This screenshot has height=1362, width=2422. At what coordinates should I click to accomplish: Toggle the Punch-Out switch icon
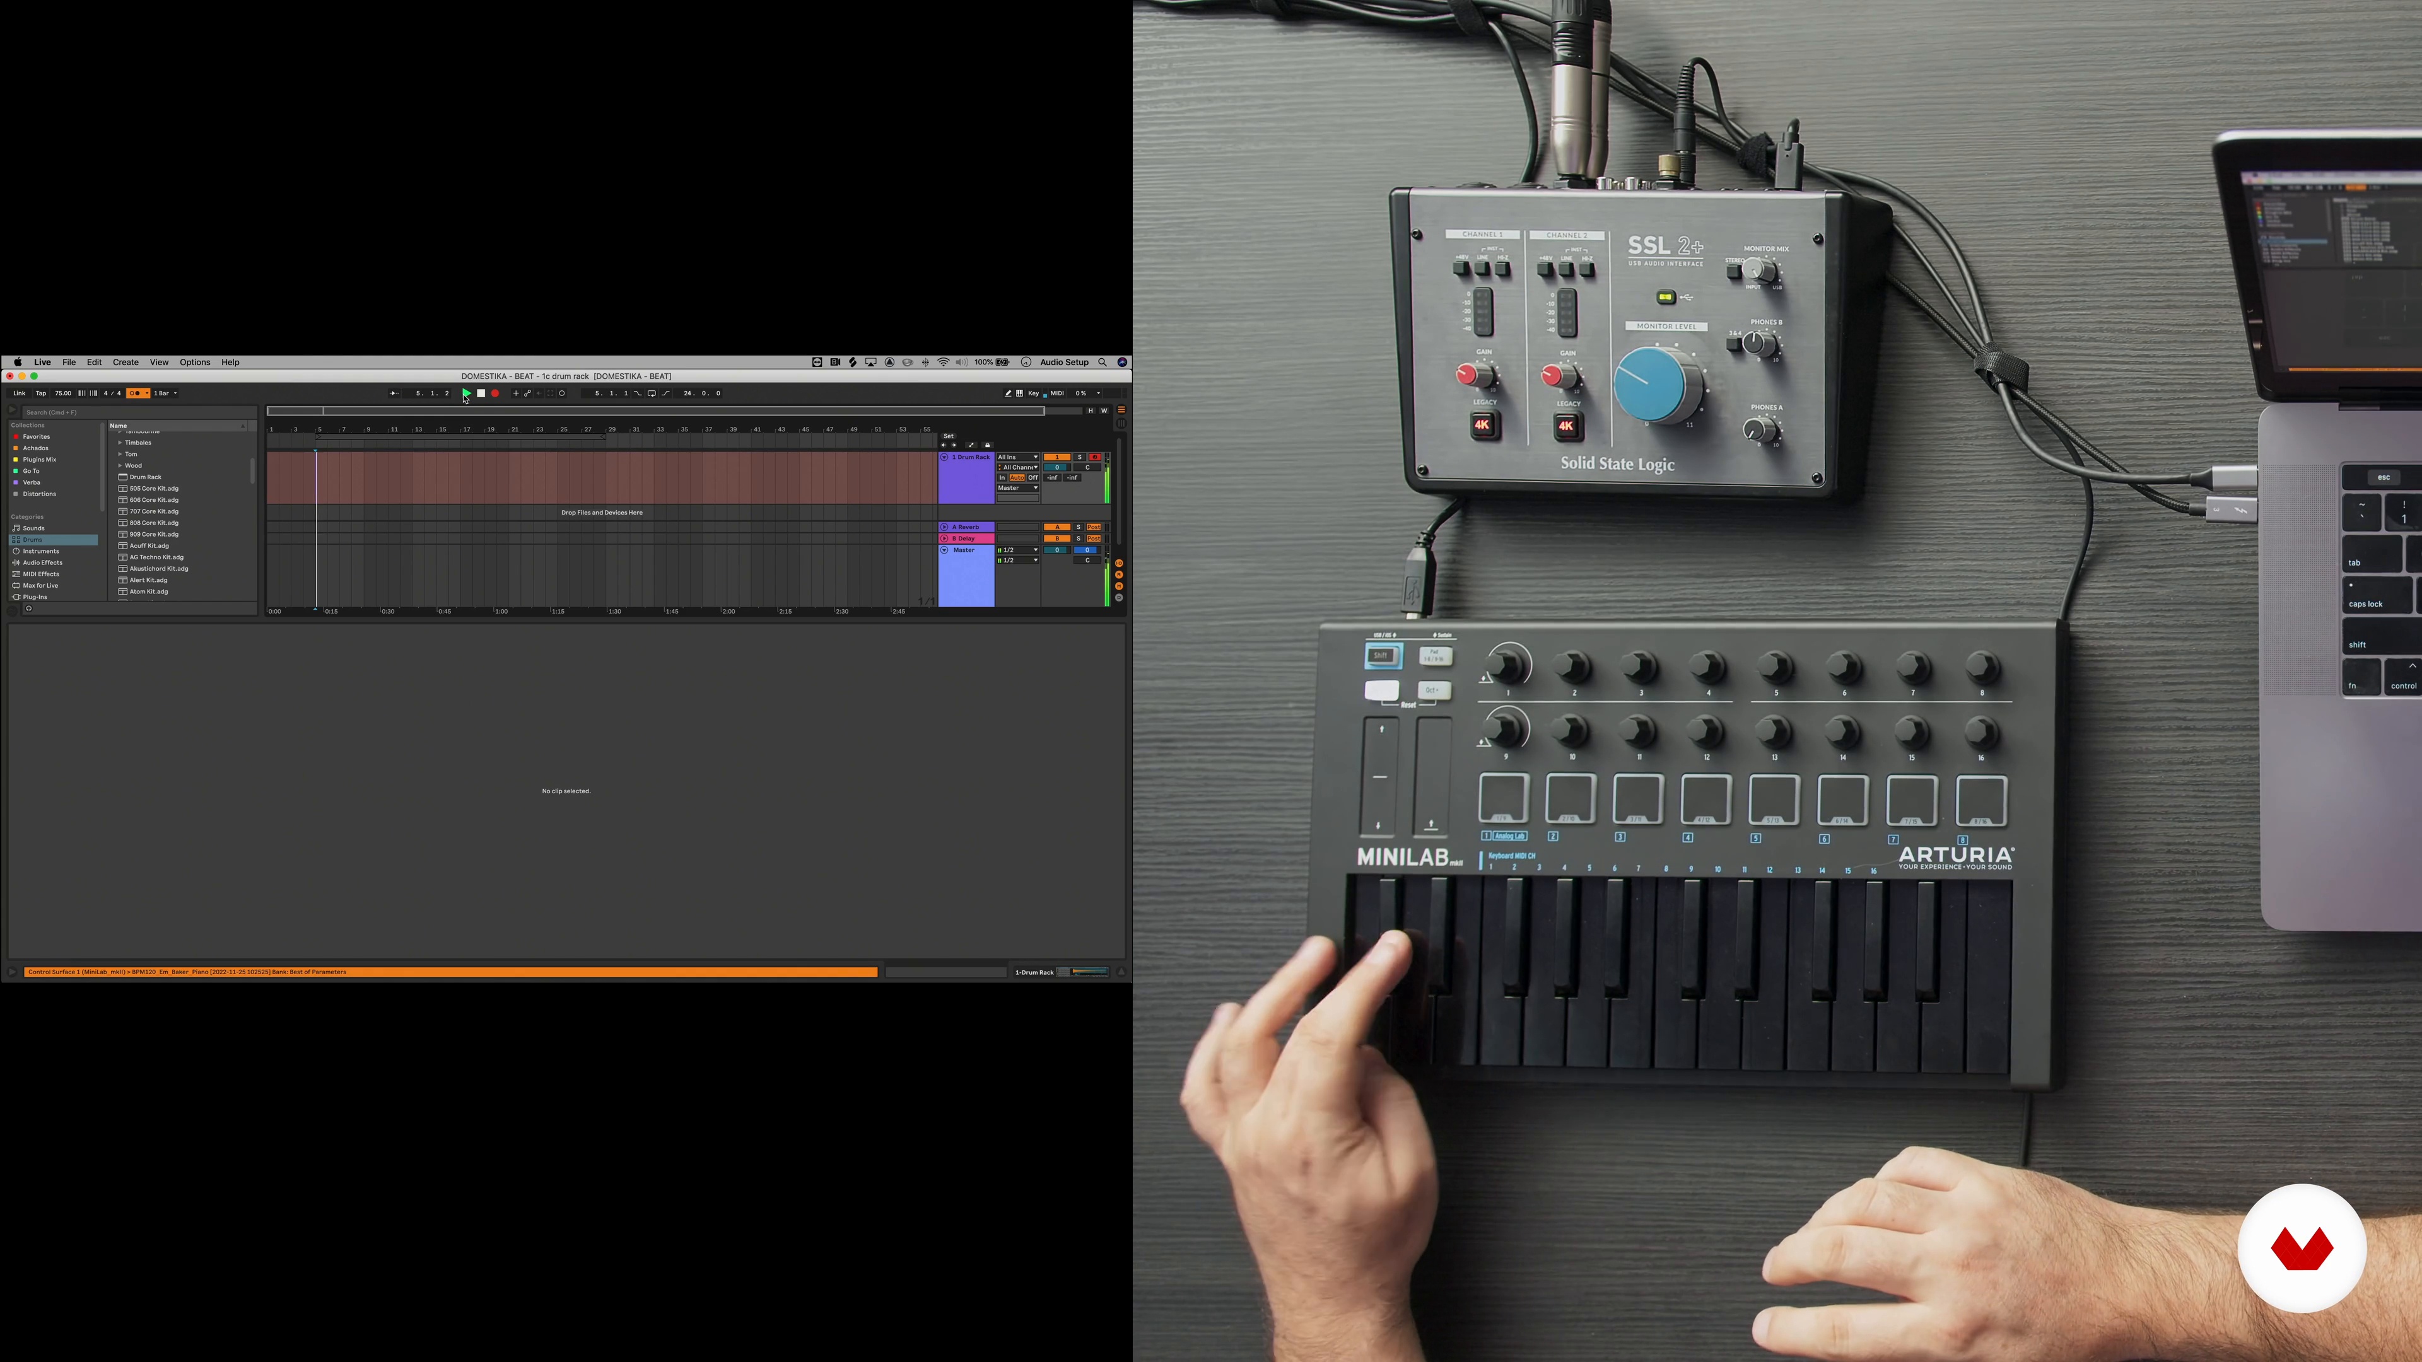(x=665, y=393)
